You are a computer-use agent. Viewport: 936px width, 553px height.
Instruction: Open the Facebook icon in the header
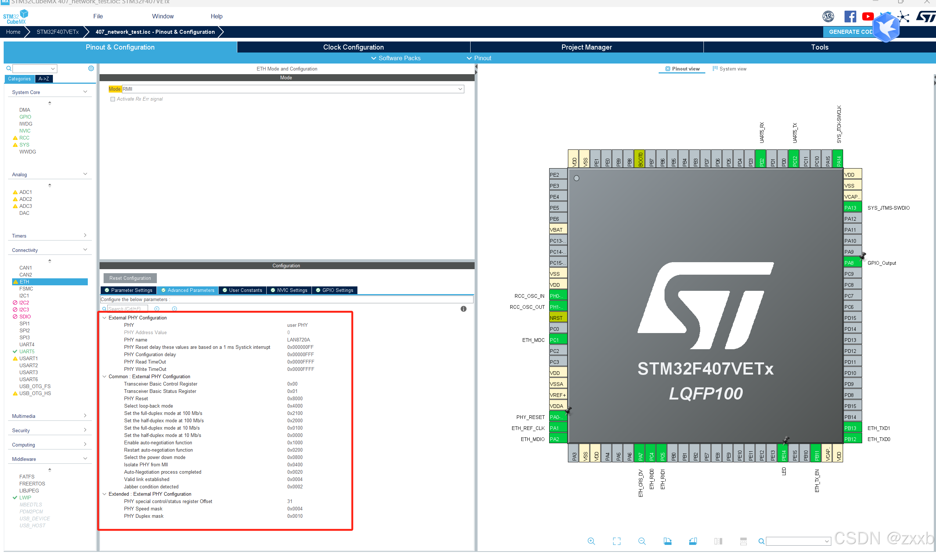coord(850,17)
